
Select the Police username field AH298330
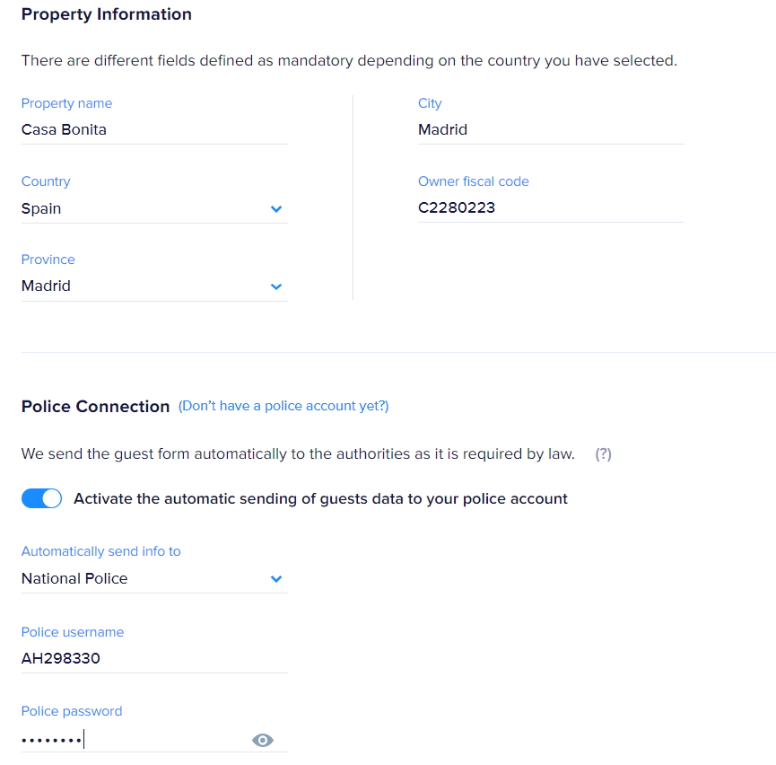153,658
